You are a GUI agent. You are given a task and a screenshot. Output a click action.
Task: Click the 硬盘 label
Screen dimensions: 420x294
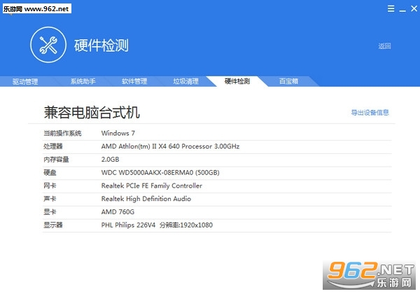click(x=50, y=172)
